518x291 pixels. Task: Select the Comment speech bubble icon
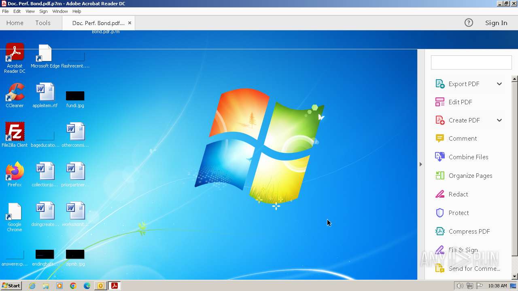(440, 138)
